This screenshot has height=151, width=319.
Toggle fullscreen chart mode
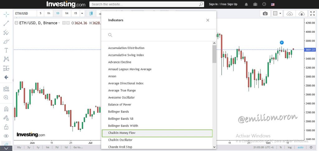pos(312,13)
